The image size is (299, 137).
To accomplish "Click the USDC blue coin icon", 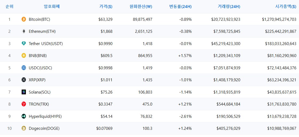I will [24, 68].
